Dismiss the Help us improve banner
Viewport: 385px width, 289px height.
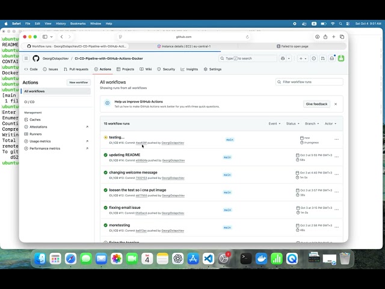point(336,104)
